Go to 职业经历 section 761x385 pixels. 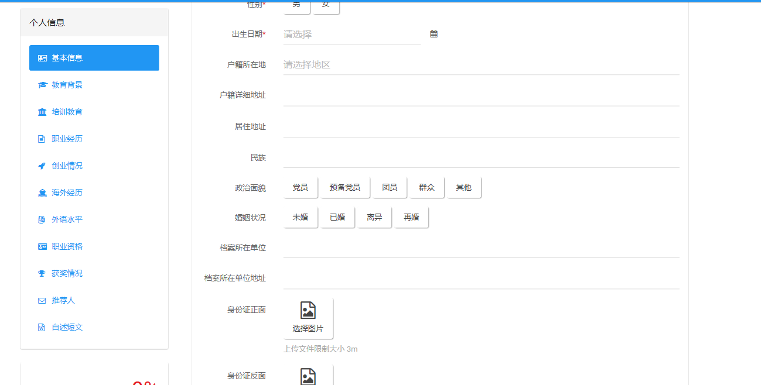tap(94, 139)
